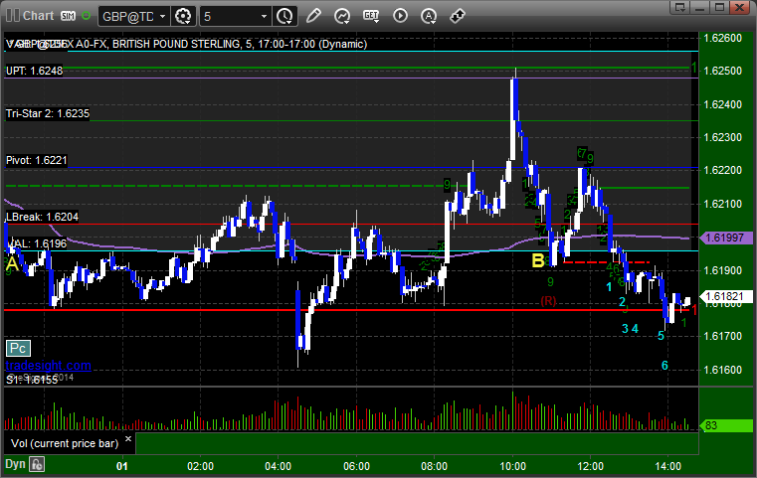The height and width of the screenshot is (478, 757).
Task: Toggle the Pc button on chart
Action: point(16,348)
